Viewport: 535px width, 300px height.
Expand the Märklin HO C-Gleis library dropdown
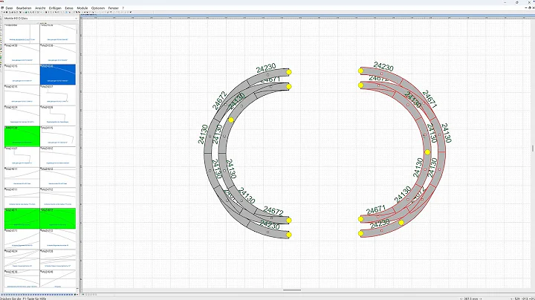(x=76, y=18)
